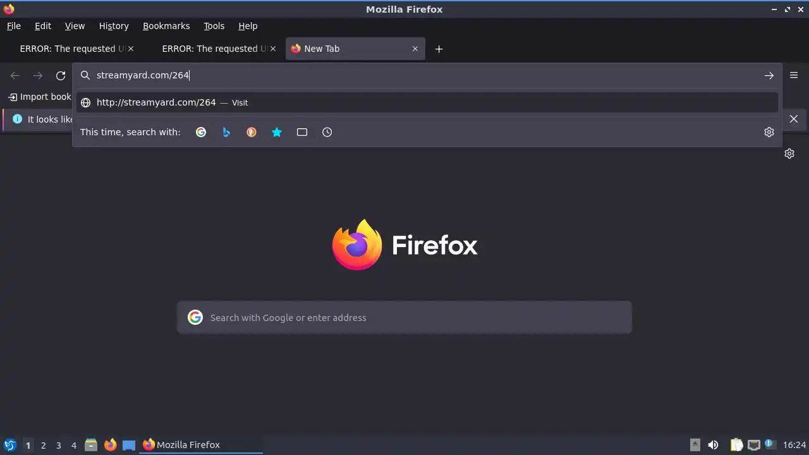
Task: Click the Go arrow in address bar
Action: click(x=769, y=76)
